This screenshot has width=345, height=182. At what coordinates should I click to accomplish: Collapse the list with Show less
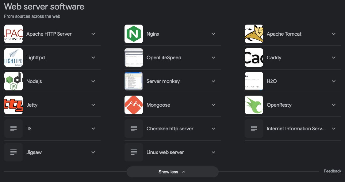click(172, 172)
